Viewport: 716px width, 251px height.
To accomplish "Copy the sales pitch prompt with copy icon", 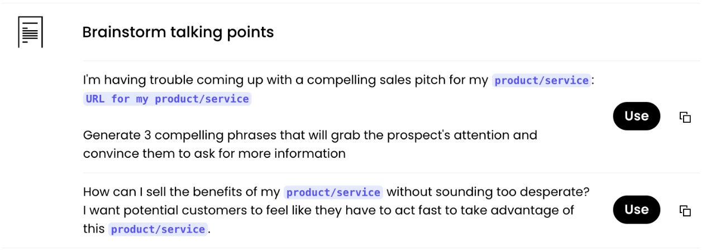I will point(685,117).
